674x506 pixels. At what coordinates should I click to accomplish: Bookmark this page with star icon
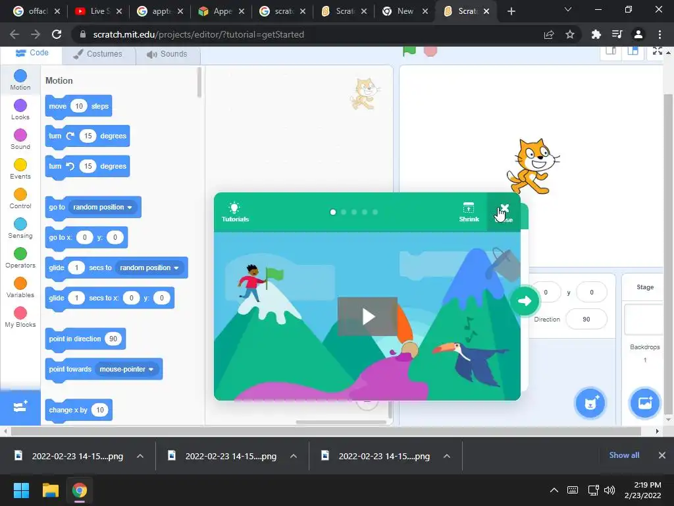tap(570, 34)
